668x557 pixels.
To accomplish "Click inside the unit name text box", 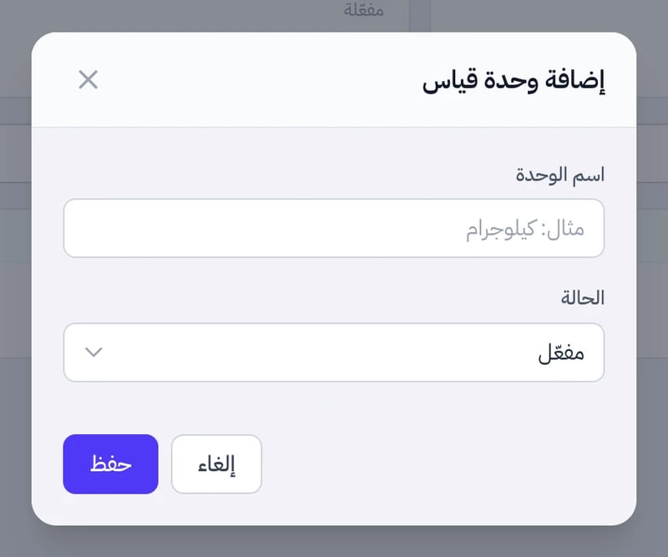I will point(333,228).
